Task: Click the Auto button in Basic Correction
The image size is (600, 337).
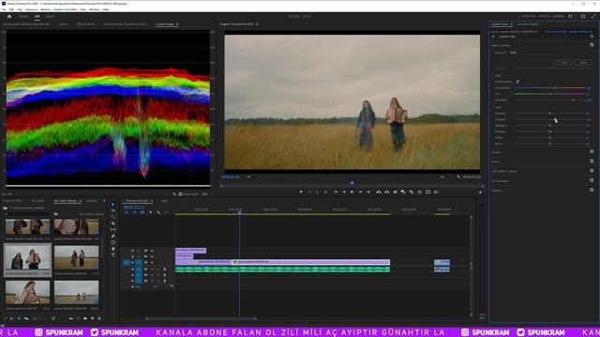Action: point(562,62)
